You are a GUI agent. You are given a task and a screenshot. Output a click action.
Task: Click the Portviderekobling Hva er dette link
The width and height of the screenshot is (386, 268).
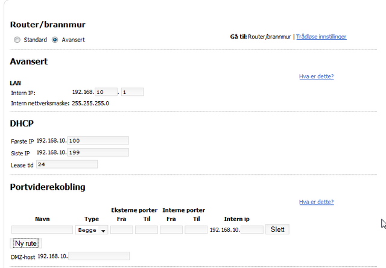click(316, 202)
